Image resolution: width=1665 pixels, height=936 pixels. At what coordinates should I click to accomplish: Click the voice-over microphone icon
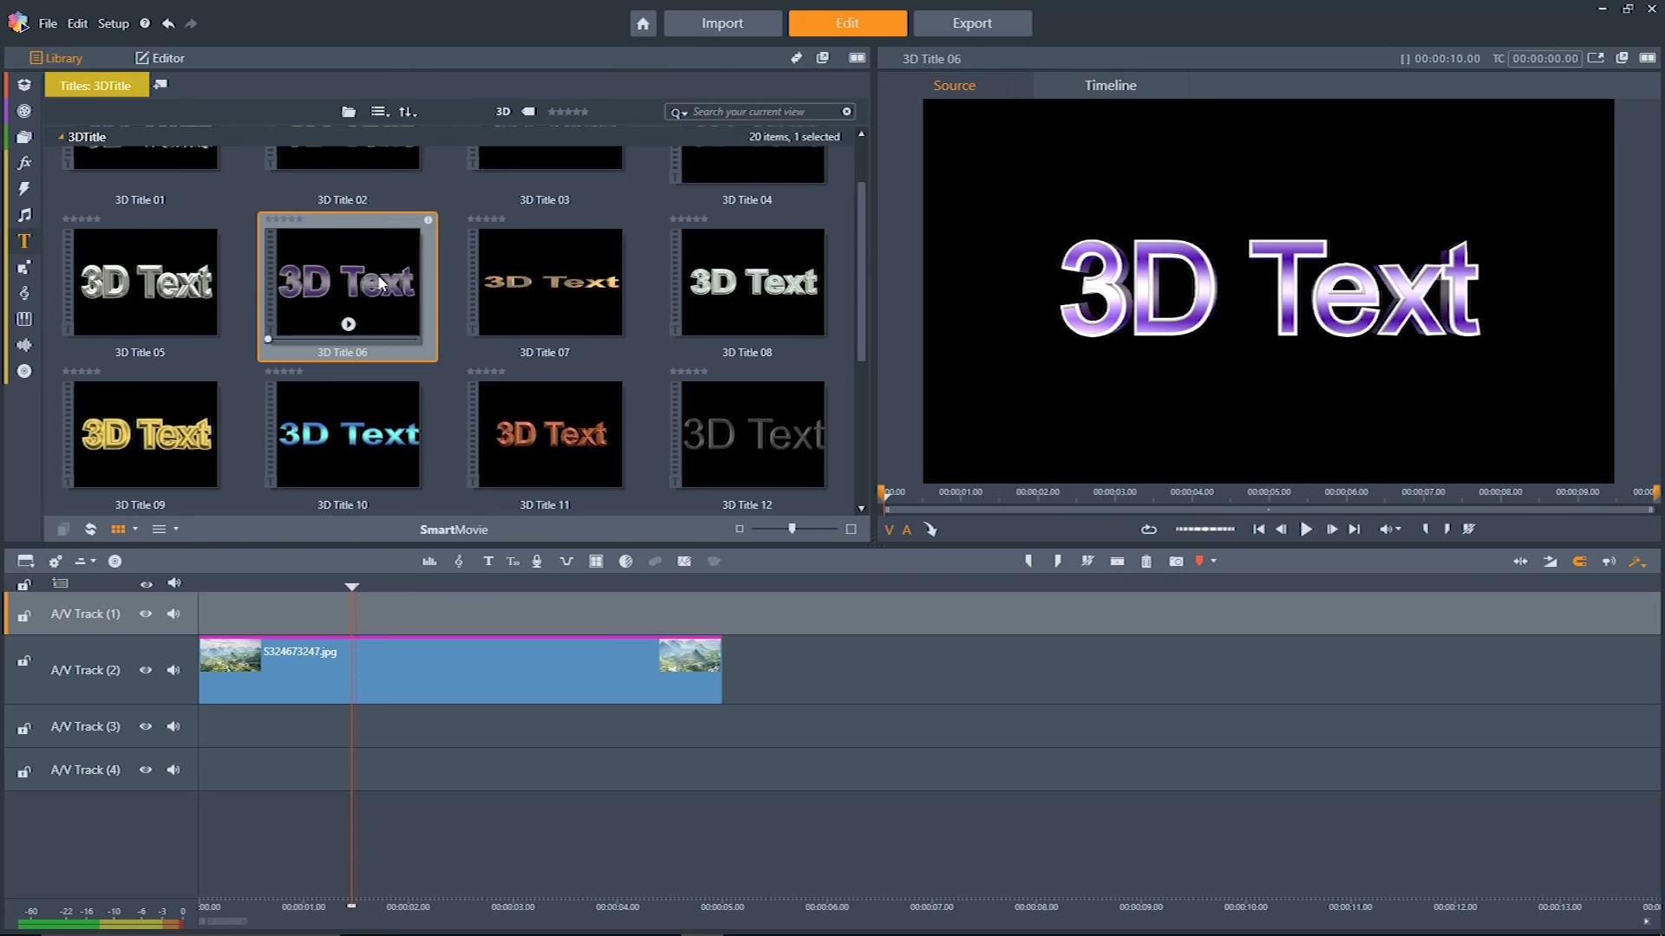pos(537,562)
